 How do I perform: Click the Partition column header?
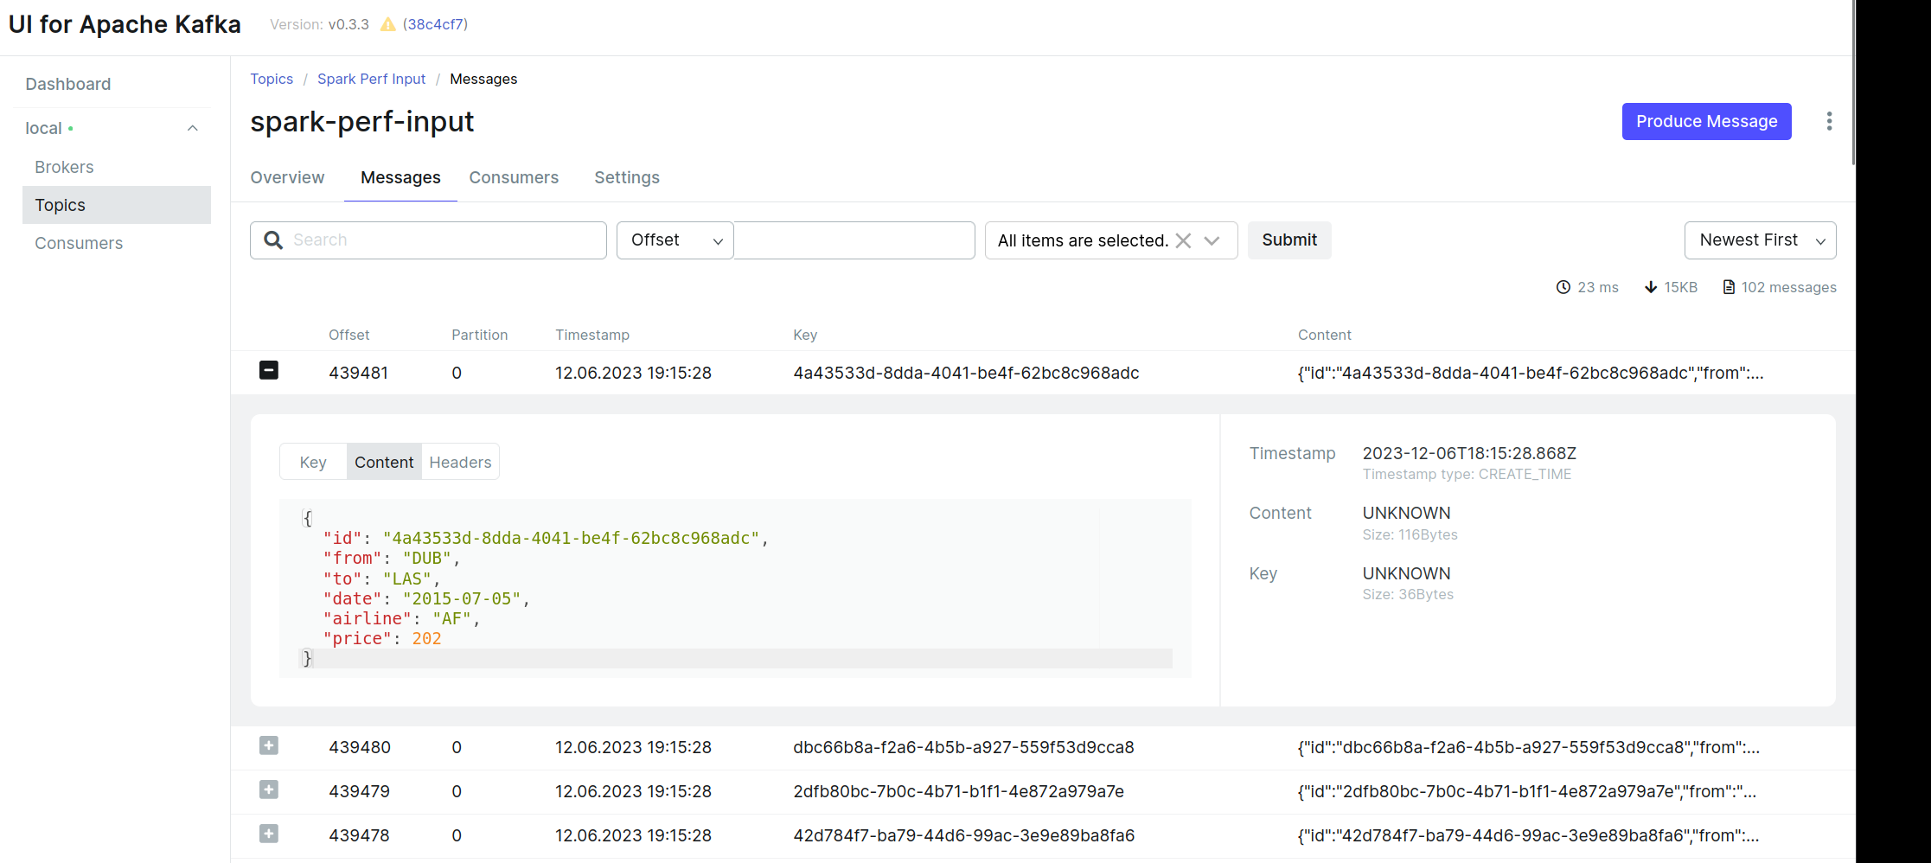click(479, 335)
